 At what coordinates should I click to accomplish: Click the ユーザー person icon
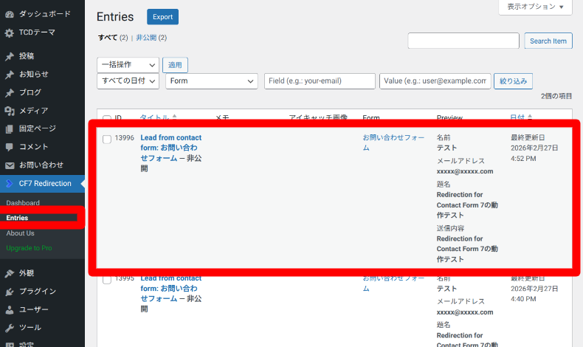click(x=10, y=310)
